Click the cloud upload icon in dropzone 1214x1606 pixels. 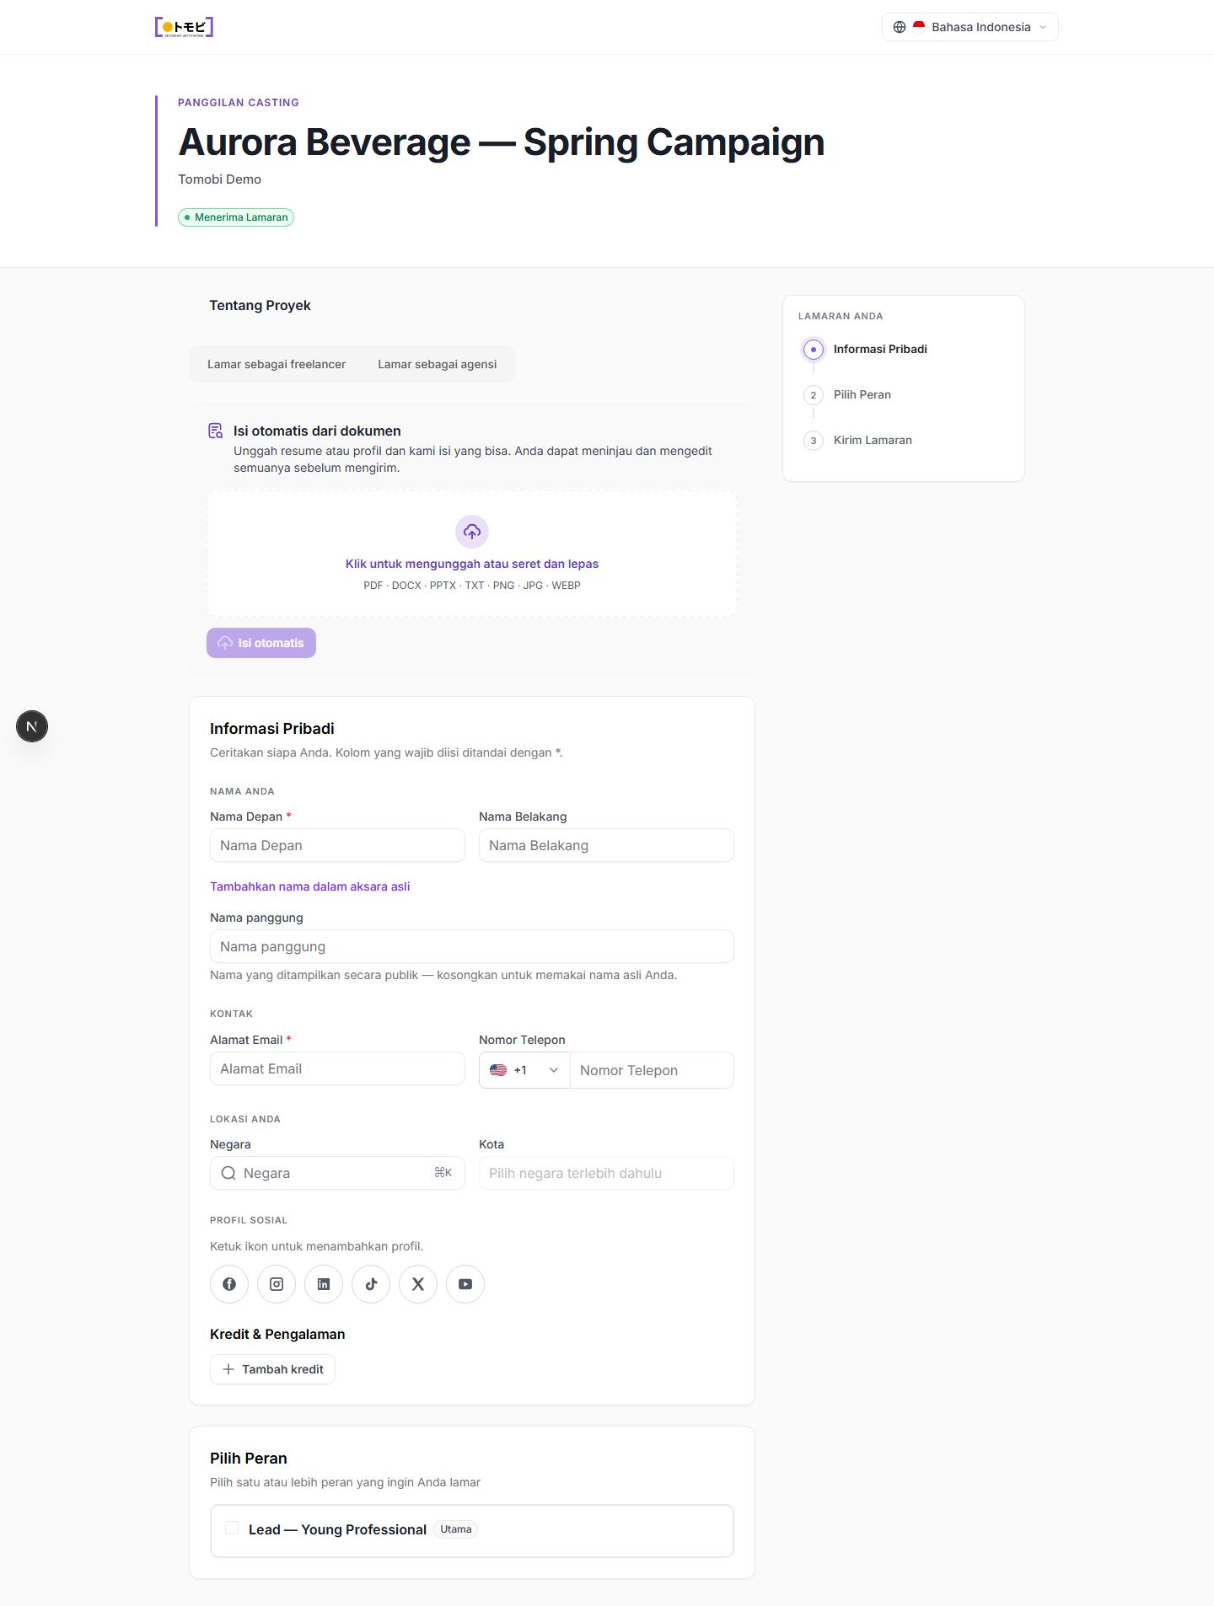pyautogui.click(x=472, y=532)
